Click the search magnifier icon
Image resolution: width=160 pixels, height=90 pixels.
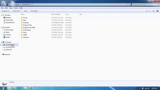point(158,4)
